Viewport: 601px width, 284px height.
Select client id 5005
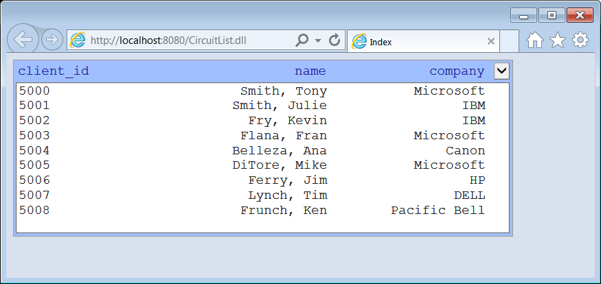(x=34, y=165)
